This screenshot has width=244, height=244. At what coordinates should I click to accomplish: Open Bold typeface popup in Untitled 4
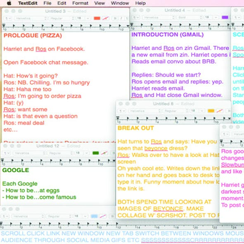click(x=190, y=17)
